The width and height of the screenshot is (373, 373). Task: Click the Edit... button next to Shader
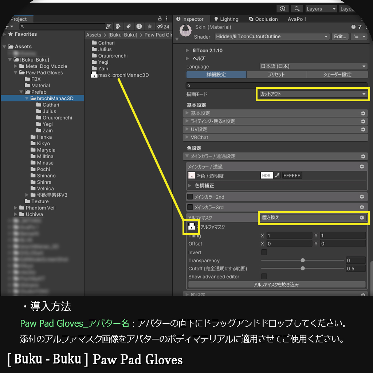tap(340, 36)
